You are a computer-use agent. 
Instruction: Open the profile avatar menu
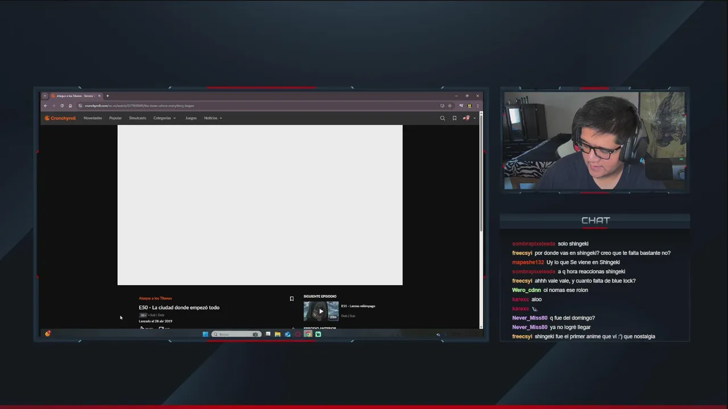(469, 118)
